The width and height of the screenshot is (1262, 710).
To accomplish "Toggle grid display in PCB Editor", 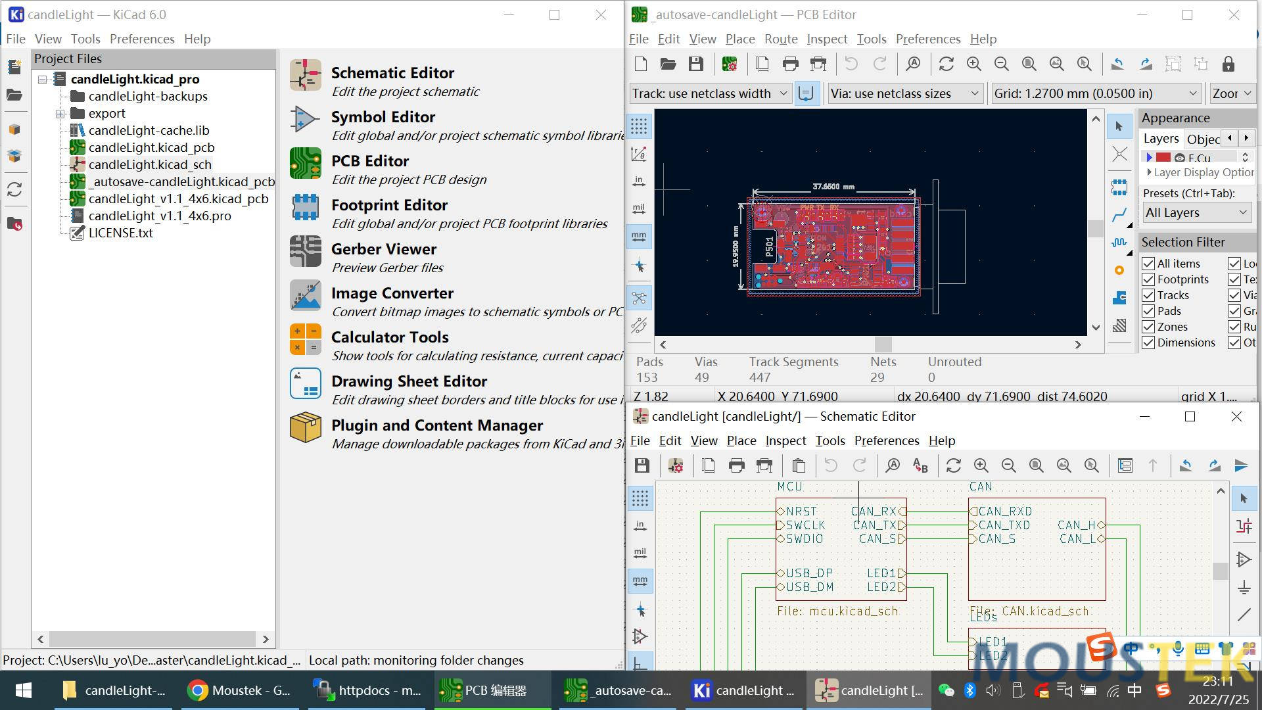I will pyautogui.click(x=639, y=126).
